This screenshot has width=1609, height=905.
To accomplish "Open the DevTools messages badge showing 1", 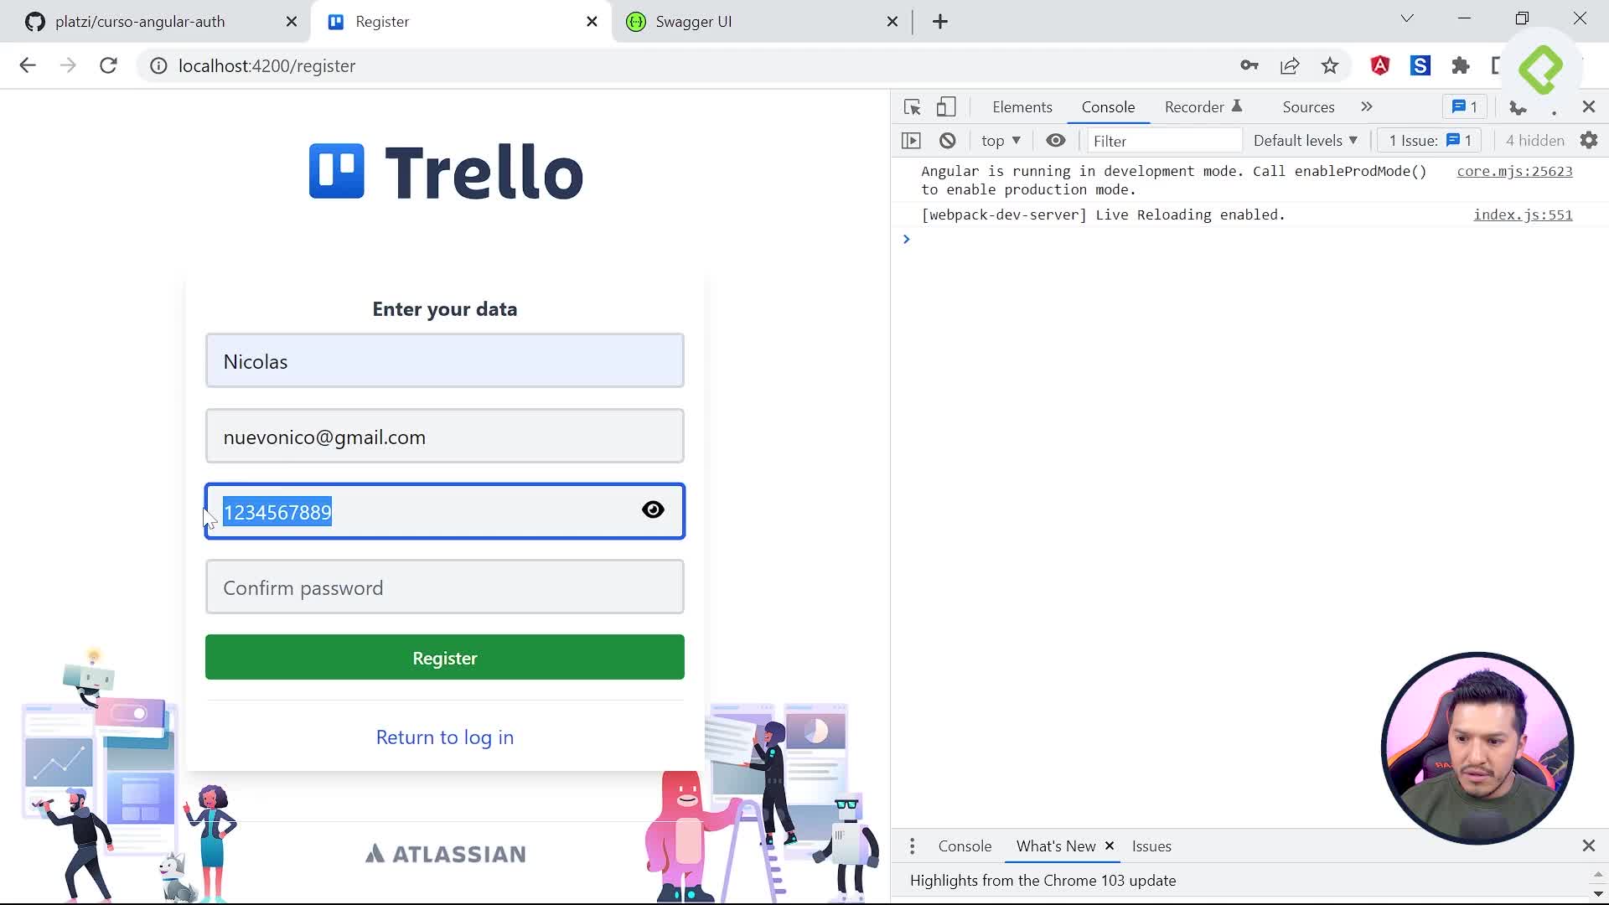I will click(x=1465, y=107).
